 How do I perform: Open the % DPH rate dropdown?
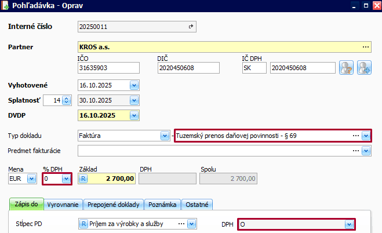click(x=67, y=180)
